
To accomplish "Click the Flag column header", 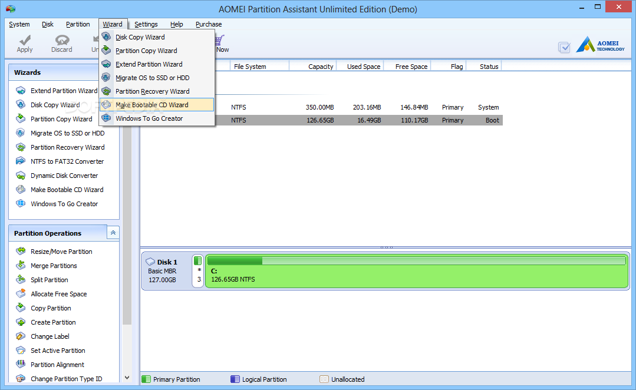I will 449,67.
